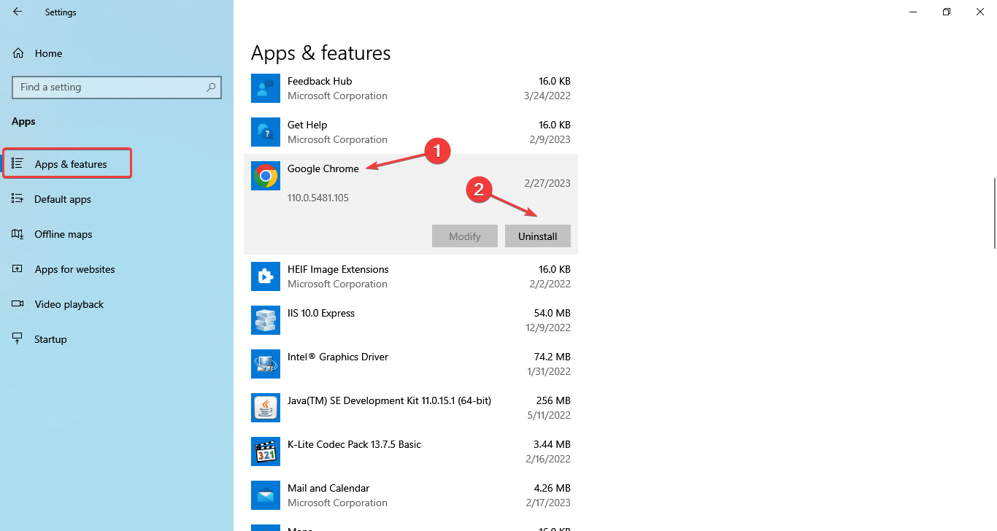Image resolution: width=997 pixels, height=531 pixels.
Task: Click the Find a setting field
Action: (x=109, y=87)
